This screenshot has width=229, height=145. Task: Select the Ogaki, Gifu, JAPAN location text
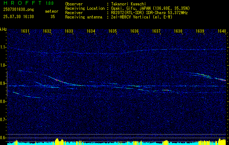click(151, 8)
